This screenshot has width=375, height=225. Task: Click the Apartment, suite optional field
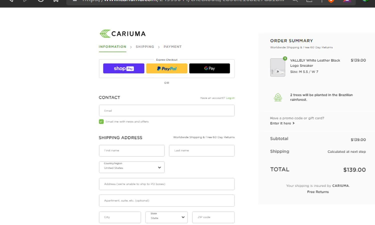click(x=167, y=200)
